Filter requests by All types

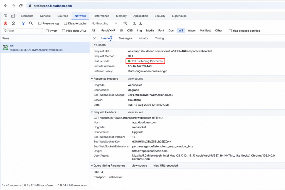pos(93,31)
